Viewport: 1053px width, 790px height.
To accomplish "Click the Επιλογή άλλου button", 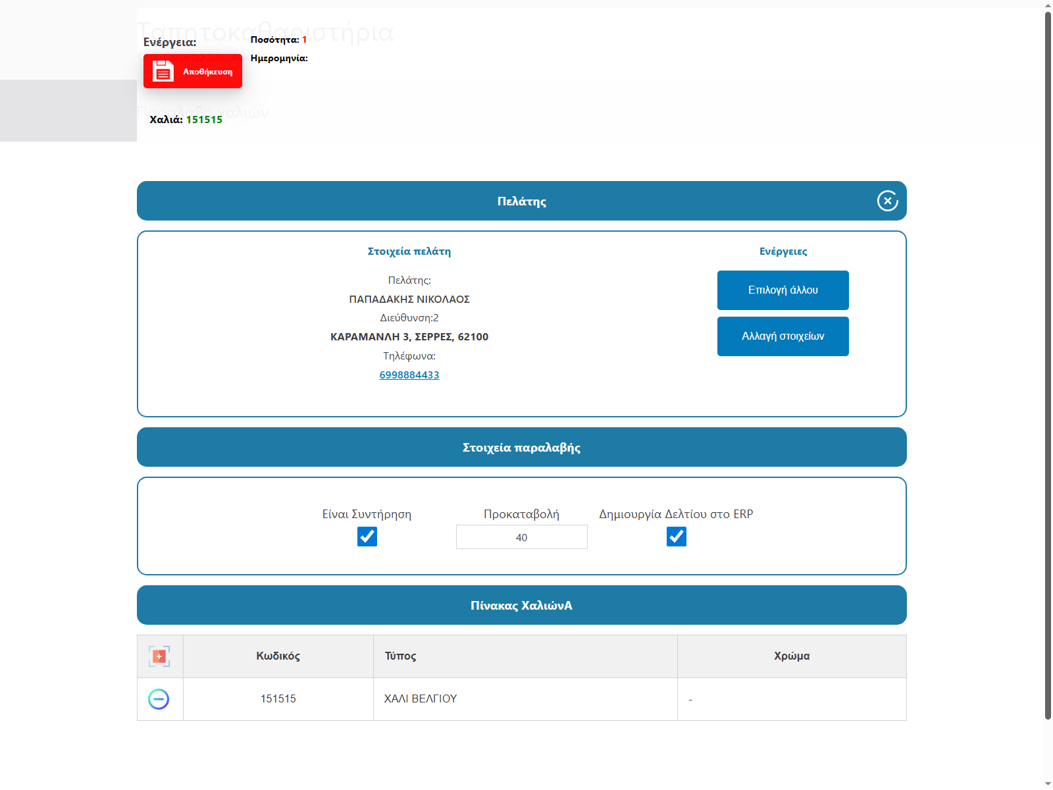I will point(783,290).
